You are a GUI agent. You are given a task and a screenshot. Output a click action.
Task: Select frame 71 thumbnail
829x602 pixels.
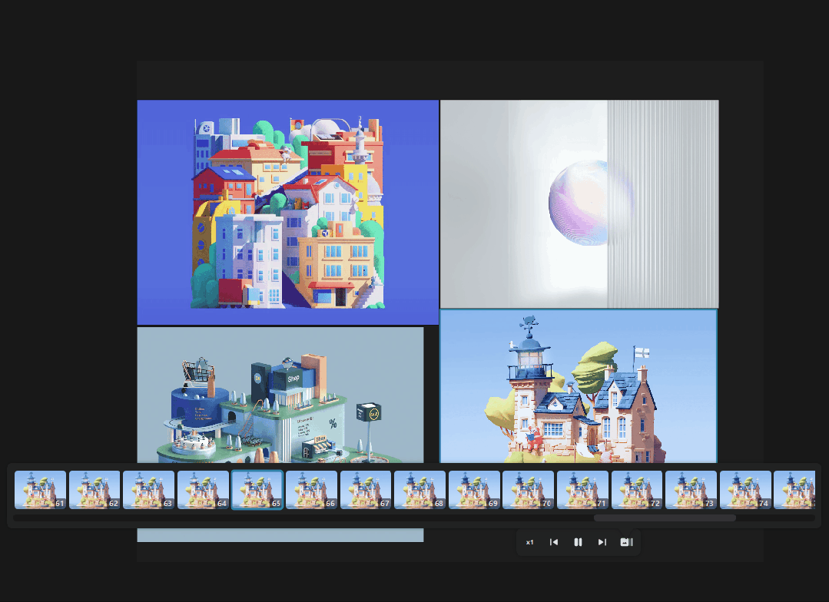click(x=582, y=490)
